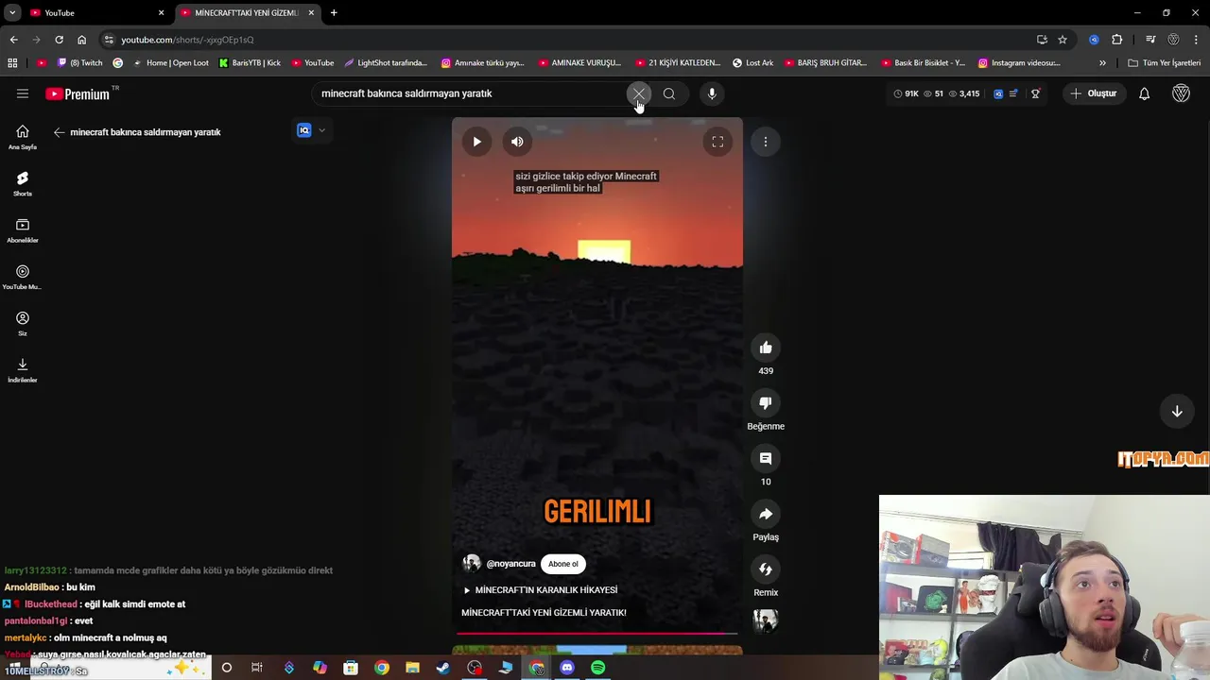Image resolution: width=1210 pixels, height=680 pixels.
Task: Play the Shorts video
Action: [x=476, y=142]
